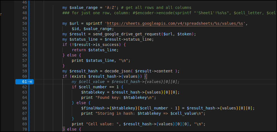Viewport: 277px width, 132px height.
Task: Click line number 60 in the gutter
Action: point(24,76)
